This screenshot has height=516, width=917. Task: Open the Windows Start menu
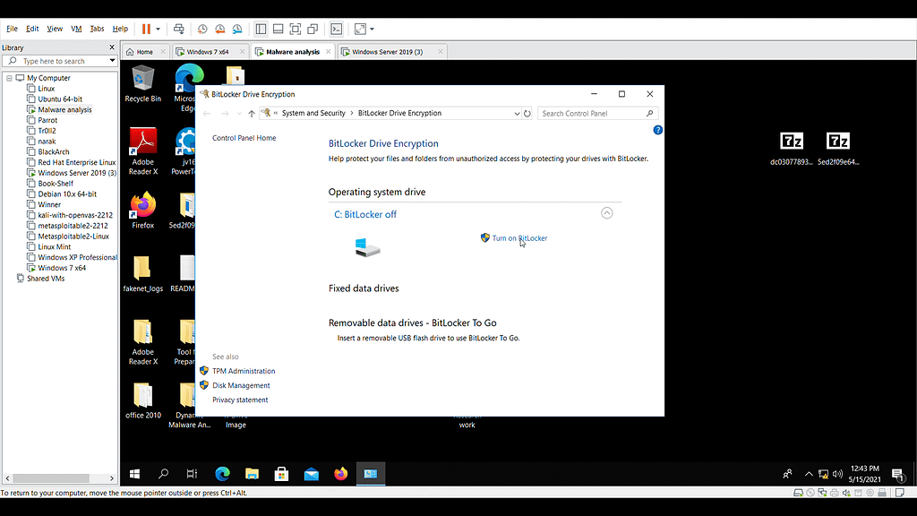click(134, 474)
